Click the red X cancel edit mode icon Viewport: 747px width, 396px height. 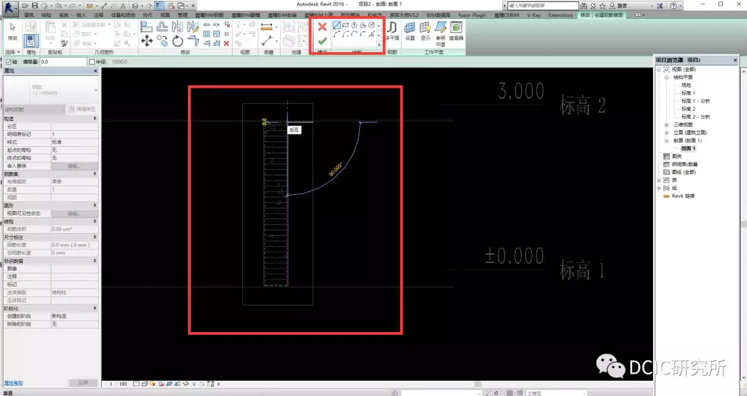point(322,26)
